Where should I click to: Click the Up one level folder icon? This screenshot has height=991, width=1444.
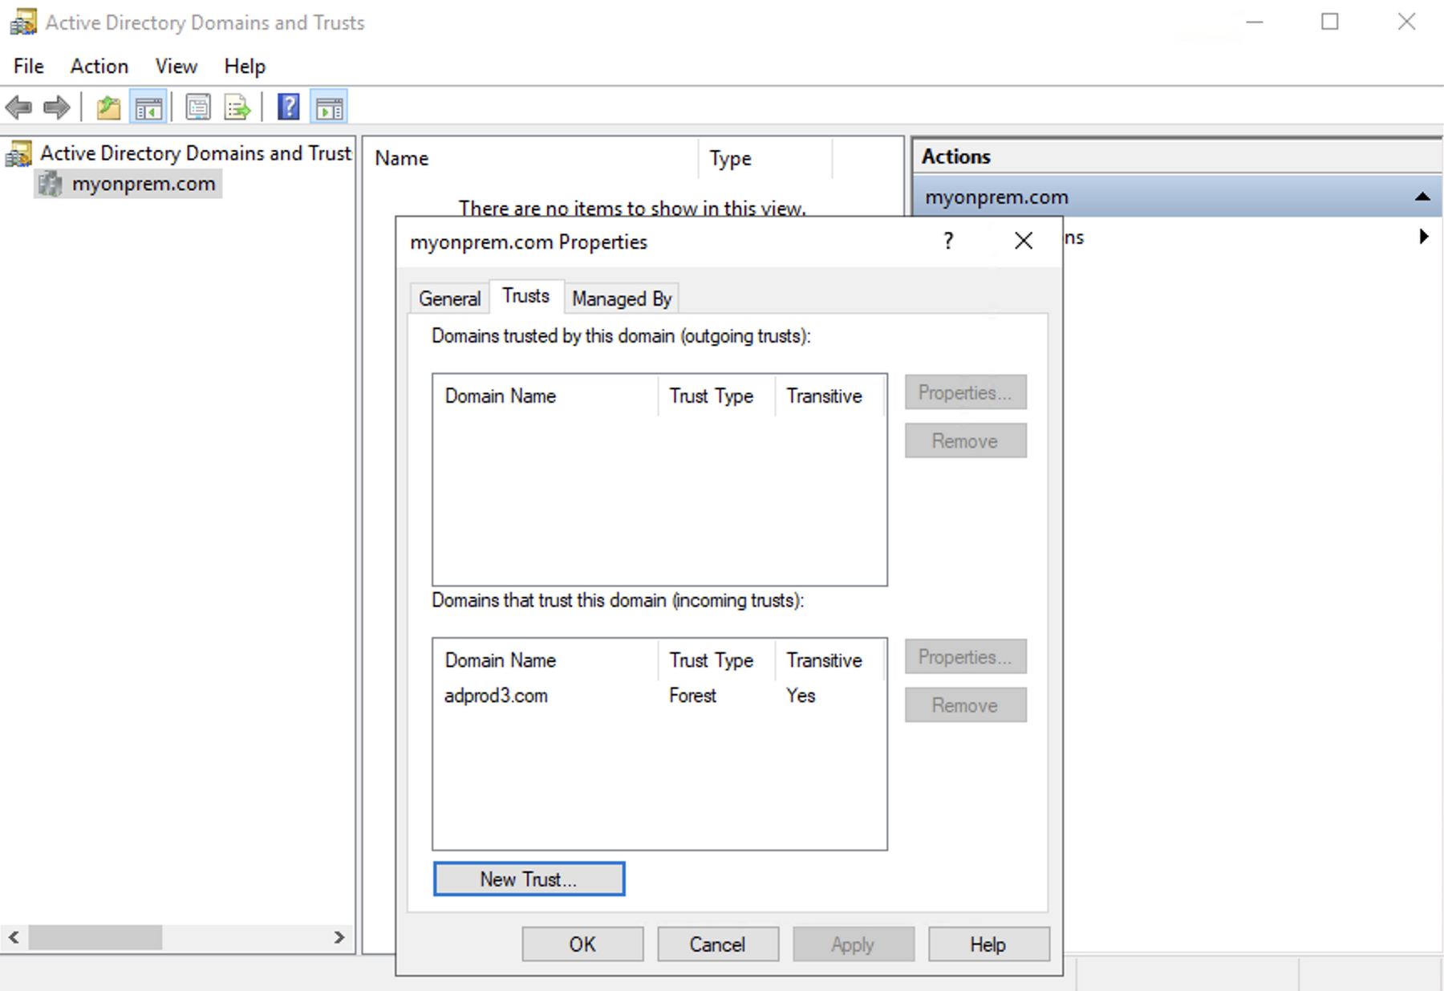[x=109, y=107]
